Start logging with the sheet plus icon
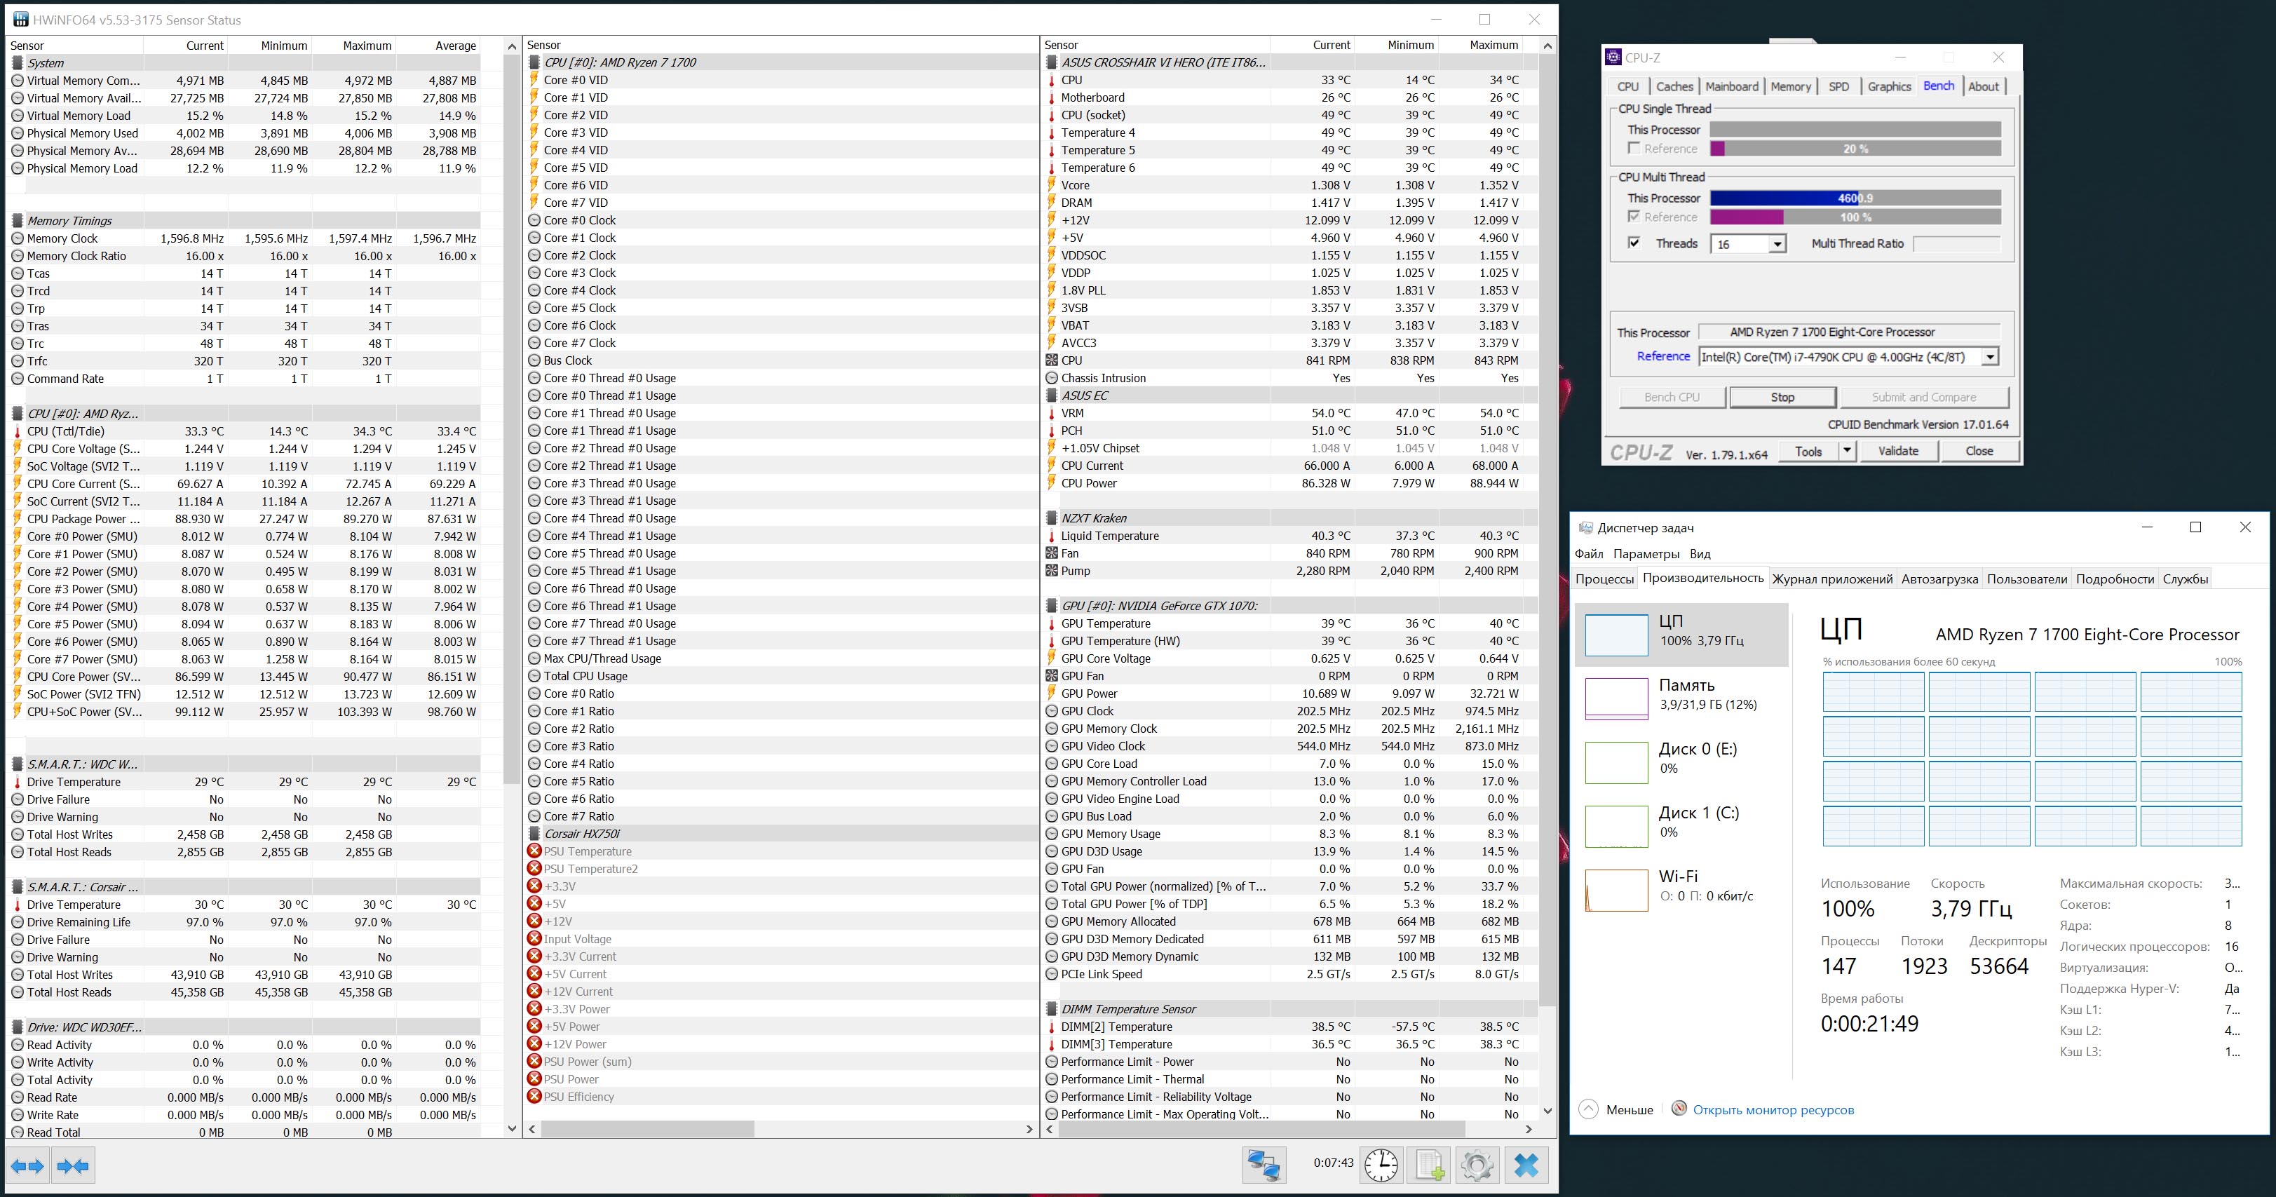The height and width of the screenshot is (1197, 2276). coord(1430,1165)
